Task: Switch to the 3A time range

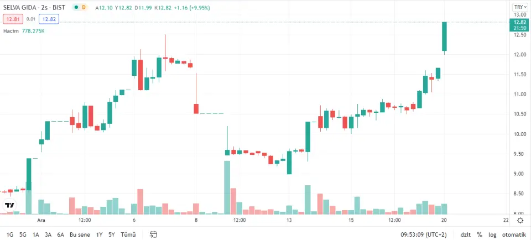Action: point(48,234)
